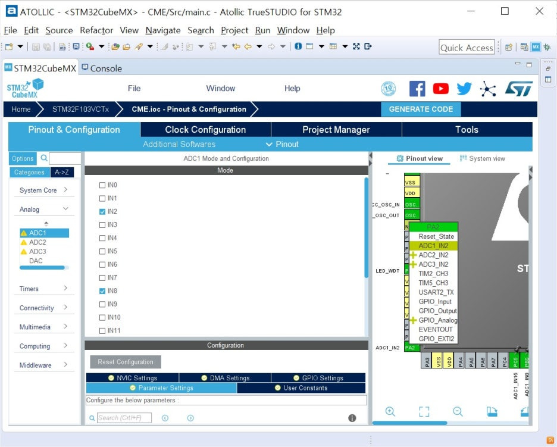Click the rotate pinout icon
The image size is (557, 447).
tap(492, 411)
